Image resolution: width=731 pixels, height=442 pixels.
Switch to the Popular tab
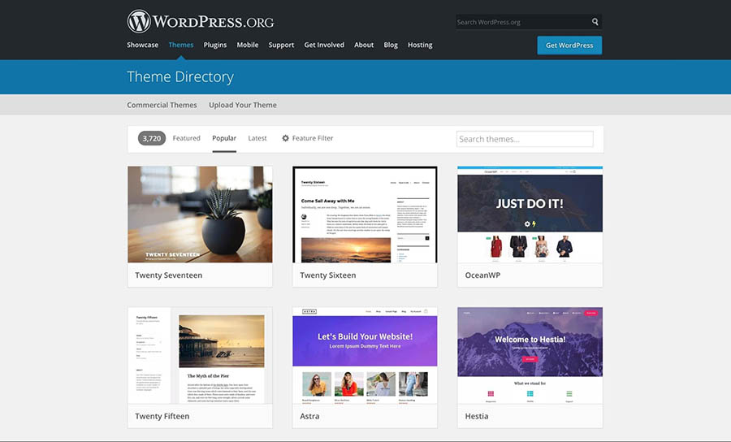224,138
